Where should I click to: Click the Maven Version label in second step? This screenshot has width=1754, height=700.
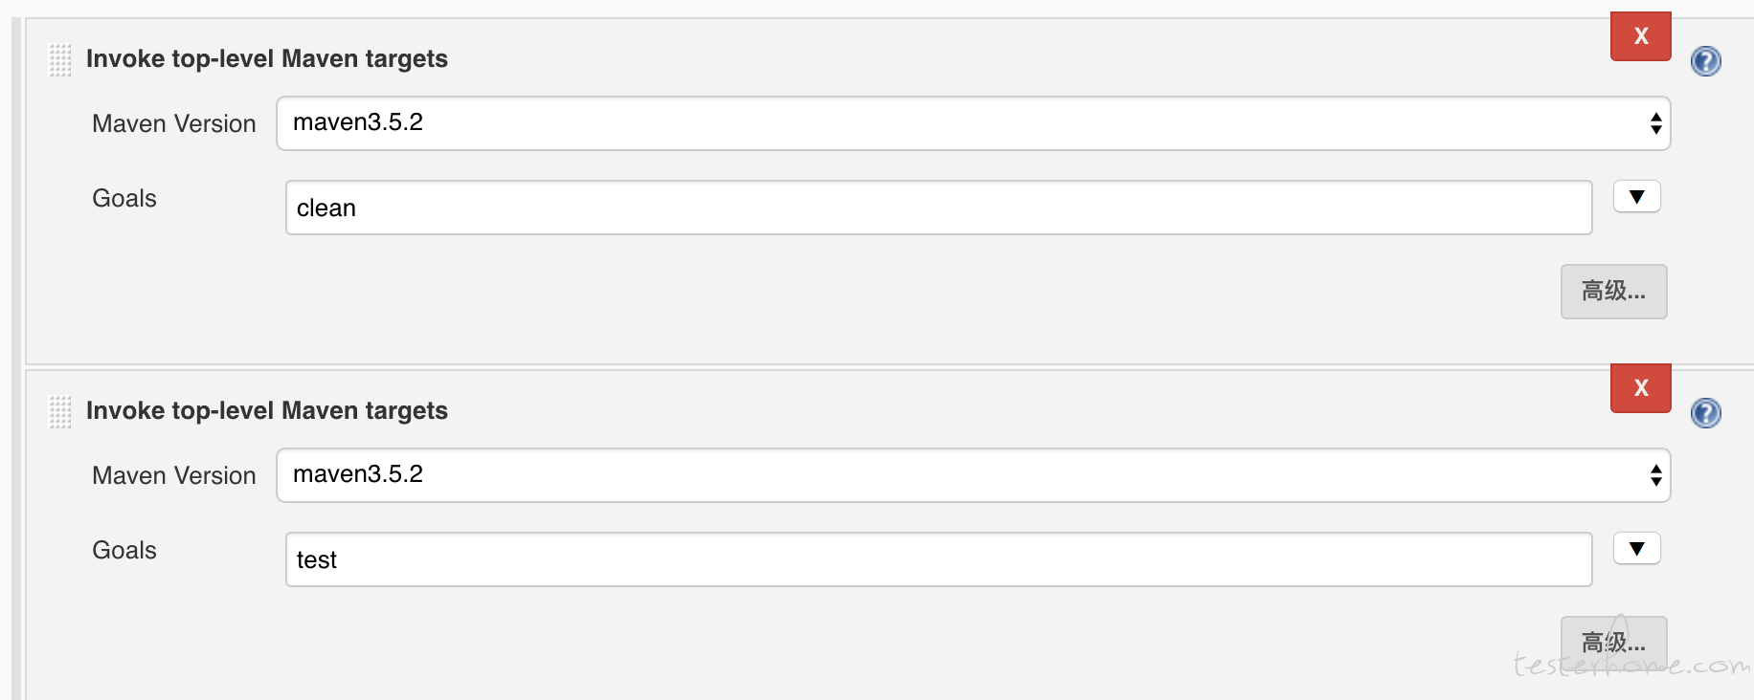pyautogui.click(x=174, y=476)
